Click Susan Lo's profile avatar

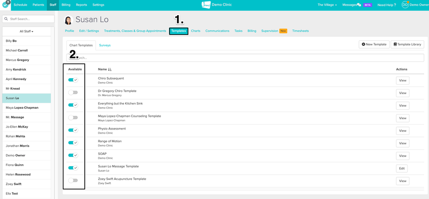click(68, 20)
